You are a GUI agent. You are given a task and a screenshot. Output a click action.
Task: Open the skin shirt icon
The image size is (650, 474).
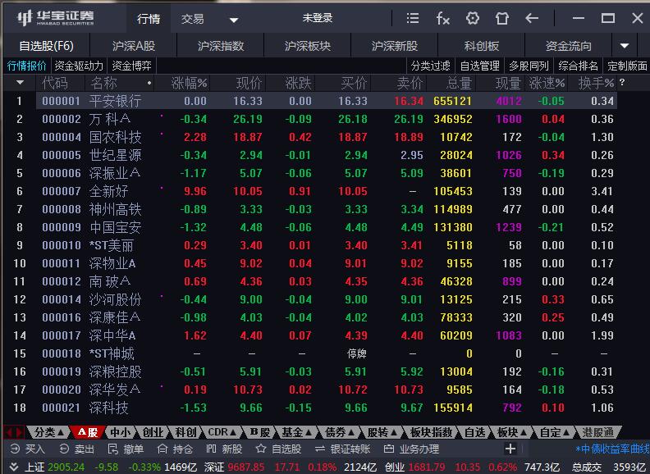pyautogui.click(x=502, y=18)
